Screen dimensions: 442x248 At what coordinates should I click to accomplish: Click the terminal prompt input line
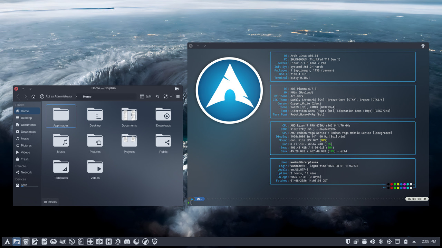pos(308,203)
